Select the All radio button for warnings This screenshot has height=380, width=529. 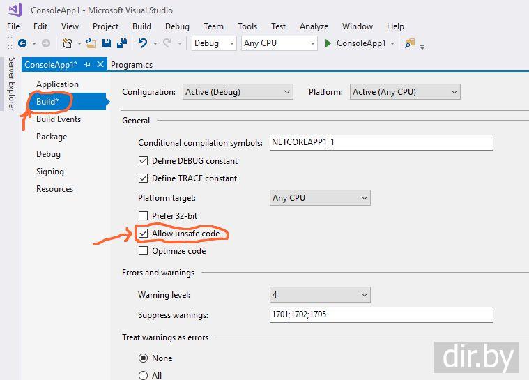click(144, 375)
